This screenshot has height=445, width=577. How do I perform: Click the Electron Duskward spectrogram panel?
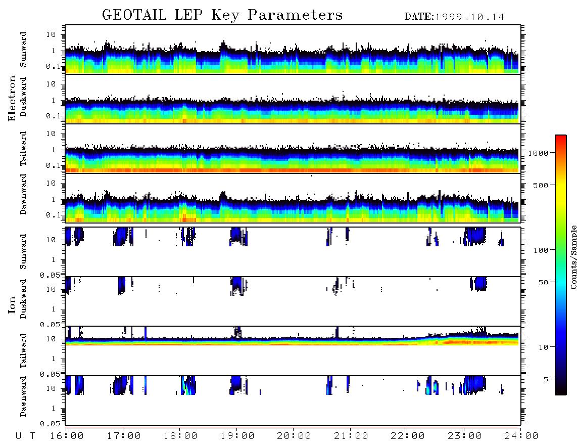point(293,99)
